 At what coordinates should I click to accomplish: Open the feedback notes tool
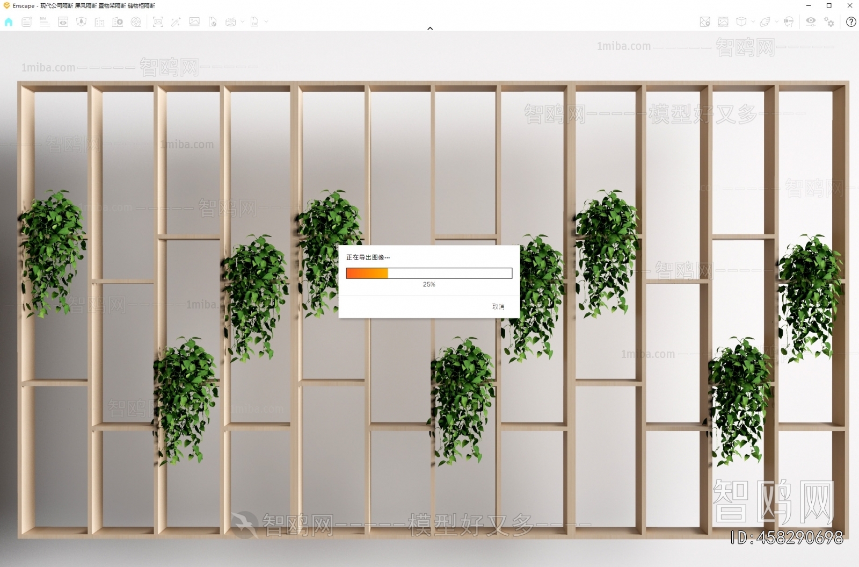[x=26, y=22]
